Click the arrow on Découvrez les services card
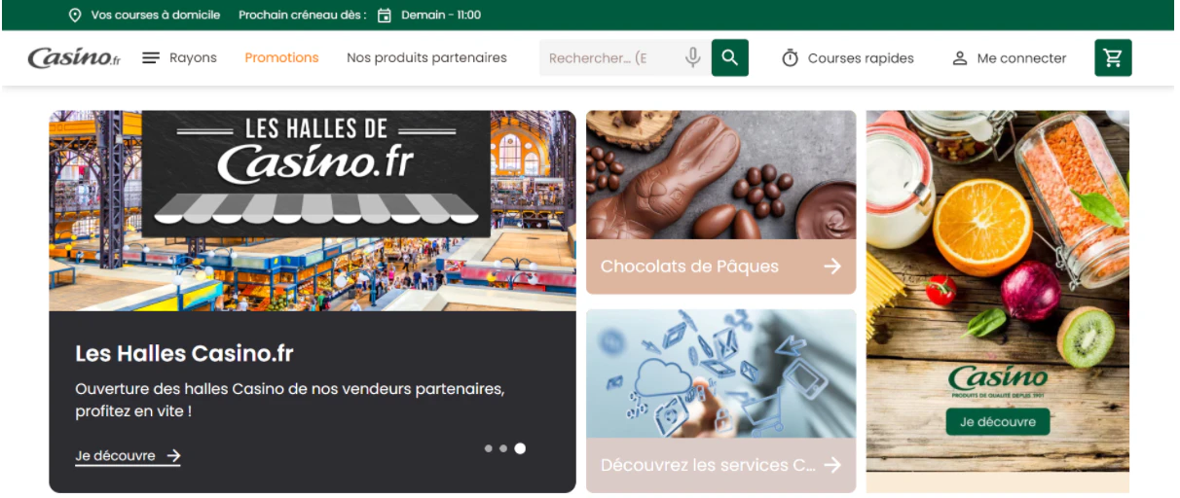The height and width of the screenshot is (498, 1180). (832, 465)
